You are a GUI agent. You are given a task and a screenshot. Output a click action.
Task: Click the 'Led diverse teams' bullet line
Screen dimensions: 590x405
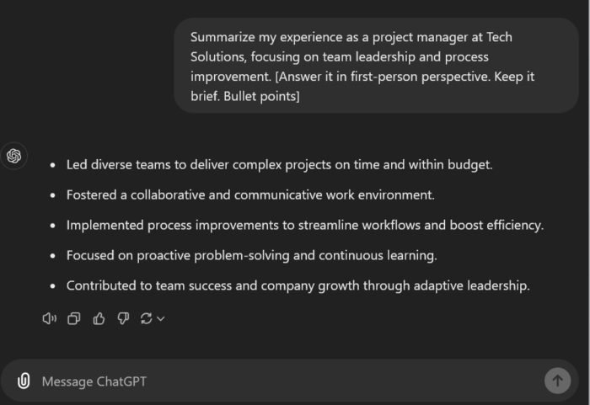click(279, 164)
